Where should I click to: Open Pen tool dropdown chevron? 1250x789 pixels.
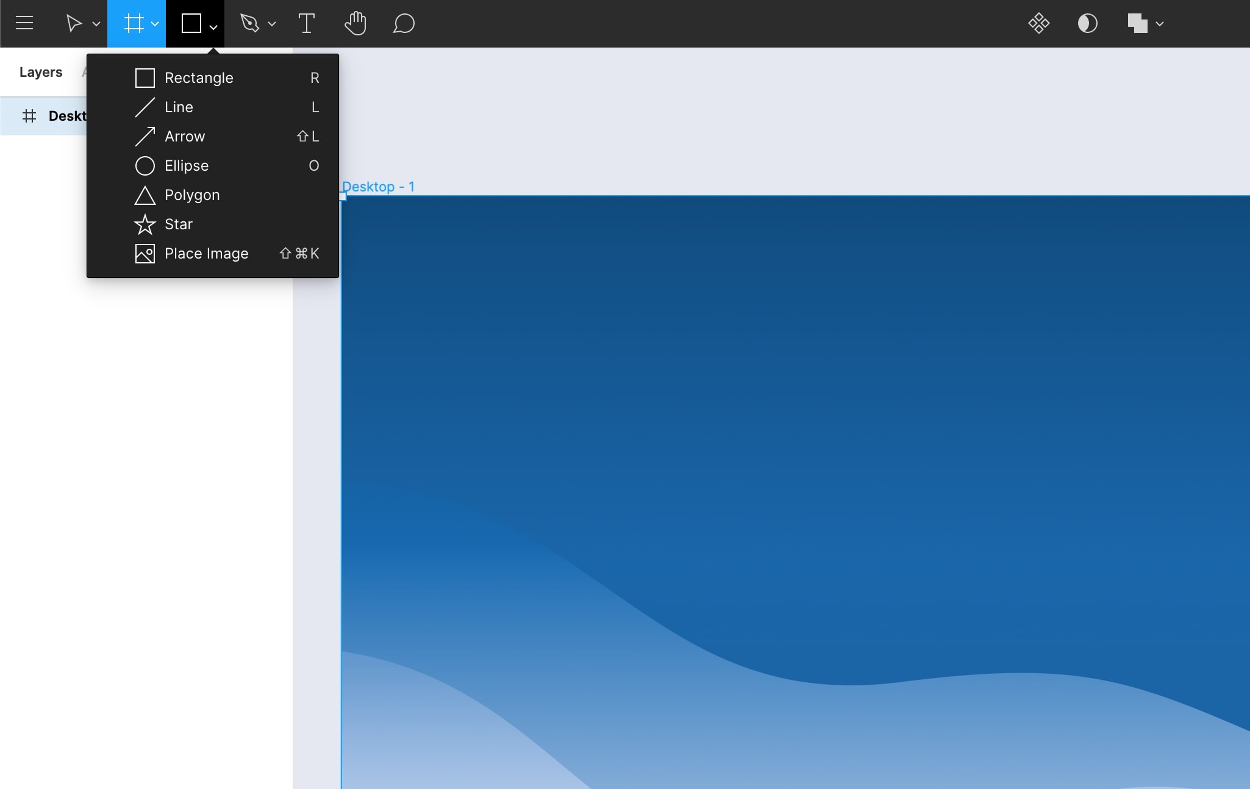pyautogui.click(x=272, y=24)
